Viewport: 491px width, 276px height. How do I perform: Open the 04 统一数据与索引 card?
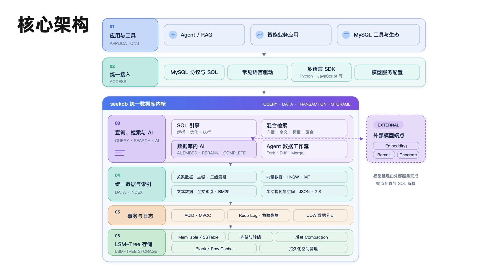tap(137, 184)
